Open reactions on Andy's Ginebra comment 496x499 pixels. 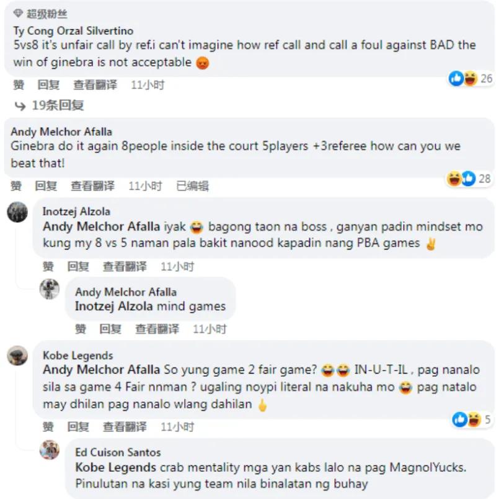469,179
